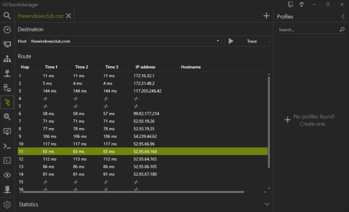The height and width of the screenshot is (212, 349).
Task: Select hop 12 row with 52.95.64.165
Action: pyautogui.click(x=143, y=159)
